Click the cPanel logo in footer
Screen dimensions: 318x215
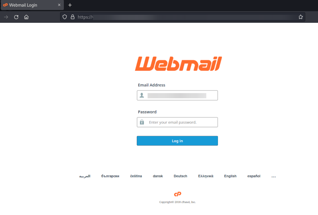pyautogui.click(x=177, y=194)
